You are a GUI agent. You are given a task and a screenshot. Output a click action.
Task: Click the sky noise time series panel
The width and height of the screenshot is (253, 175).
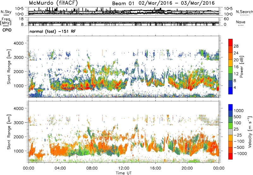click(x=124, y=11)
